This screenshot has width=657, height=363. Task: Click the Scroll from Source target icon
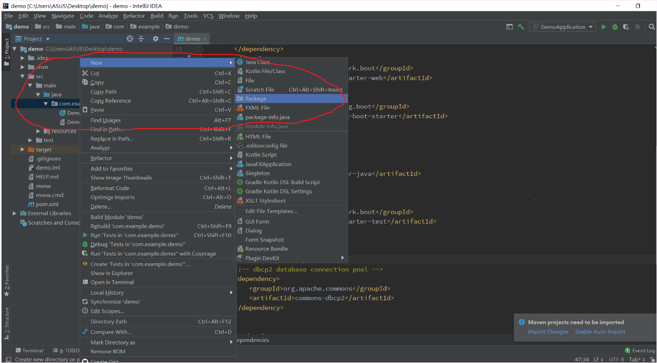(130, 39)
